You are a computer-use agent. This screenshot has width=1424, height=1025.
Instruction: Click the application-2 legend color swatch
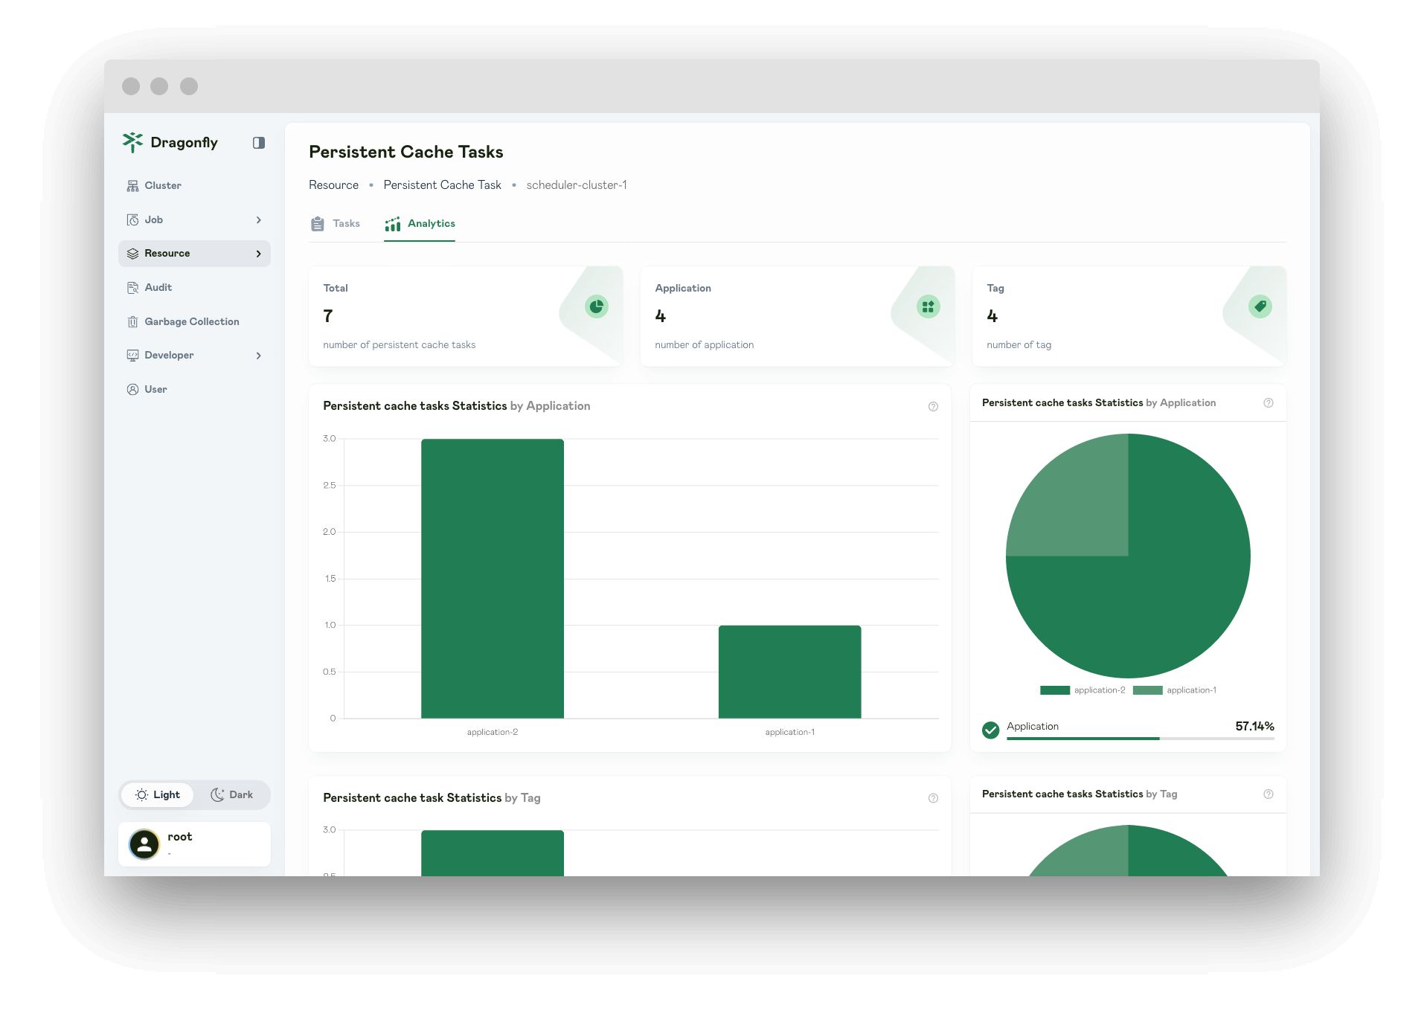coord(1053,690)
